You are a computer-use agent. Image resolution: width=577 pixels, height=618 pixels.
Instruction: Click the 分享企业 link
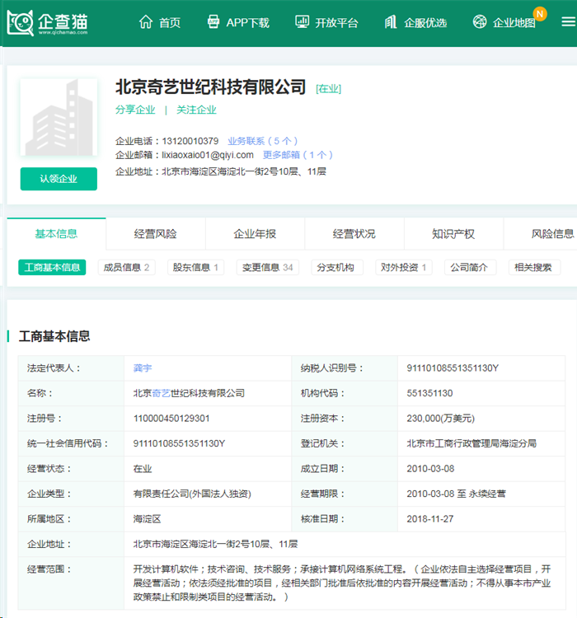coord(135,110)
